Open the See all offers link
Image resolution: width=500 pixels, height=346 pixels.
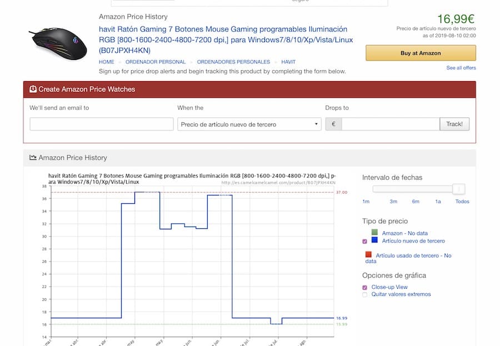point(461,68)
